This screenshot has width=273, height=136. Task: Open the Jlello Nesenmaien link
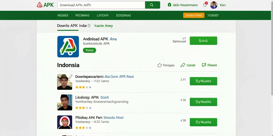point(185,5)
